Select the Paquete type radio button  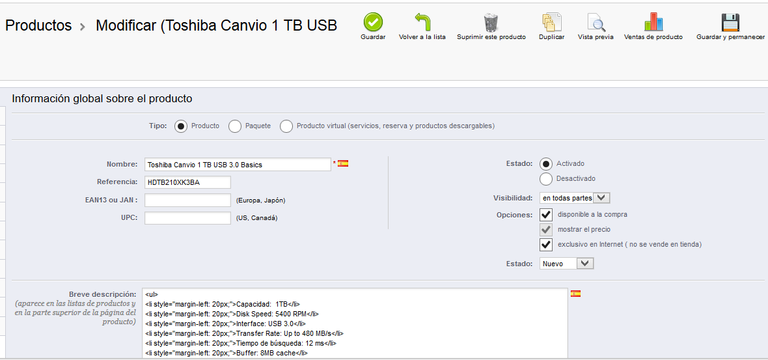point(235,126)
